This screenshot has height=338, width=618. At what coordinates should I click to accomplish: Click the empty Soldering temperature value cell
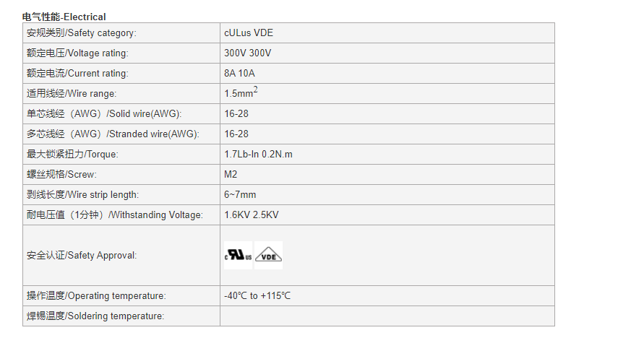pos(387,316)
